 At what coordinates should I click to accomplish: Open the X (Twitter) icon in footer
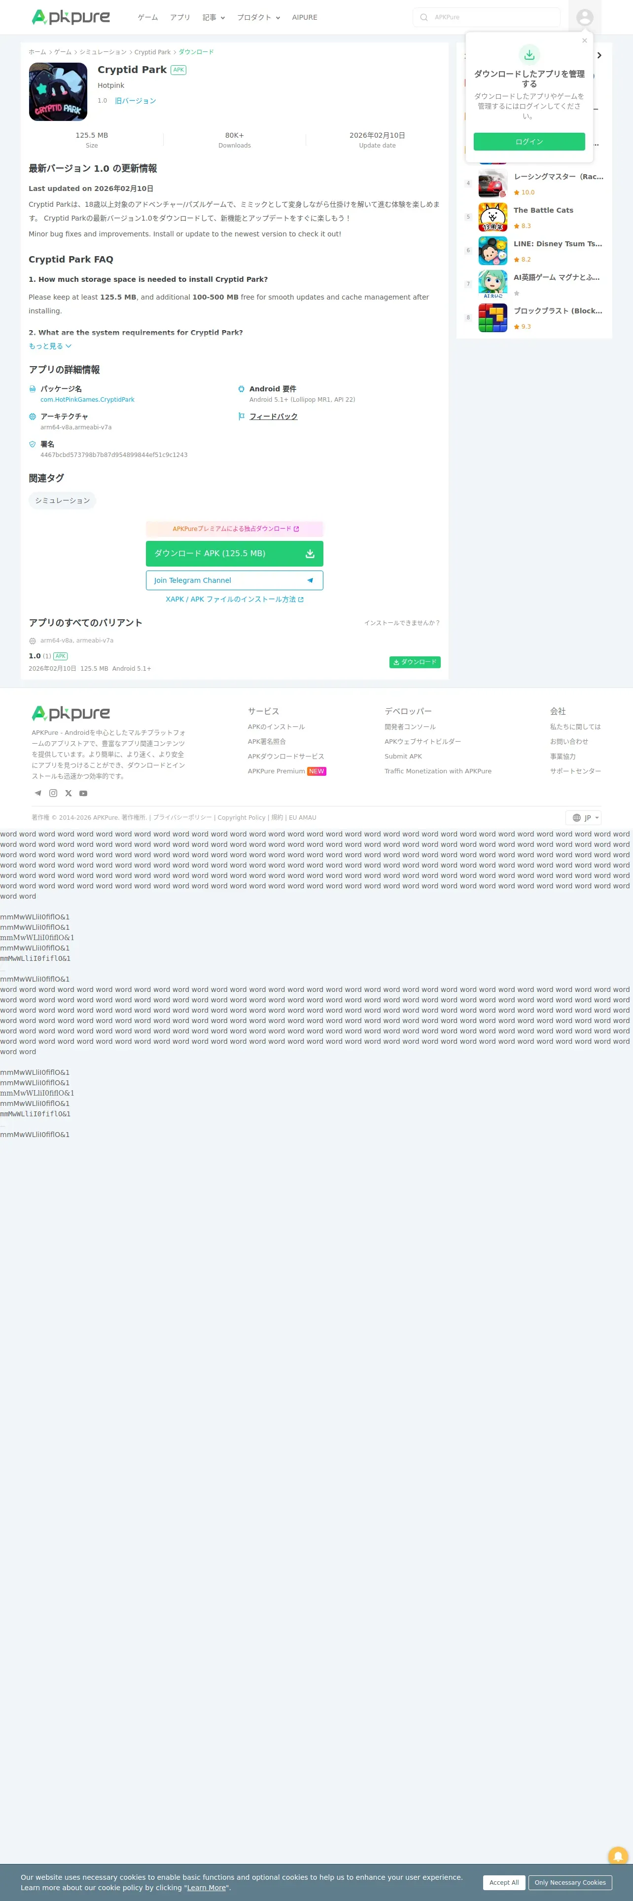pyautogui.click(x=69, y=793)
